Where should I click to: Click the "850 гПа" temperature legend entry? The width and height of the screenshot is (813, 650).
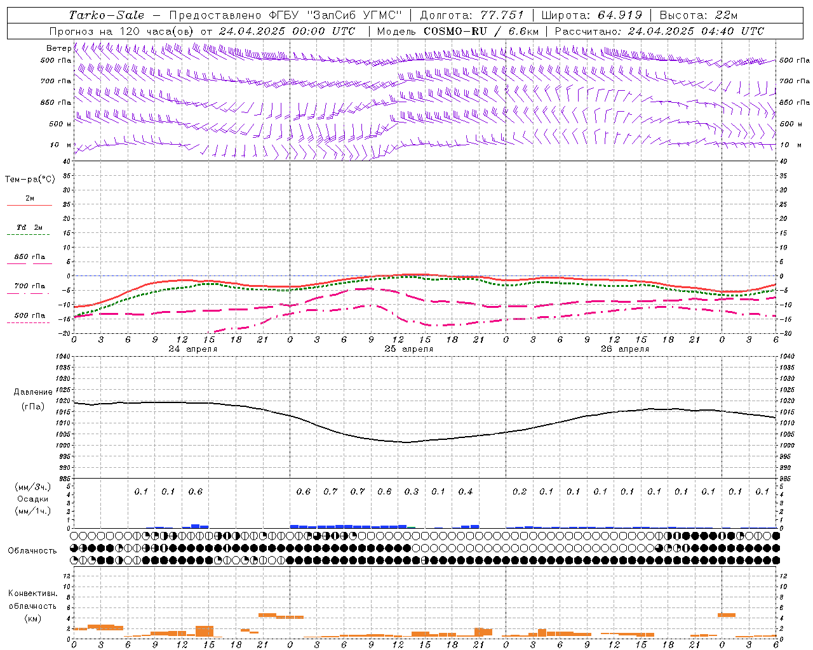click(30, 257)
